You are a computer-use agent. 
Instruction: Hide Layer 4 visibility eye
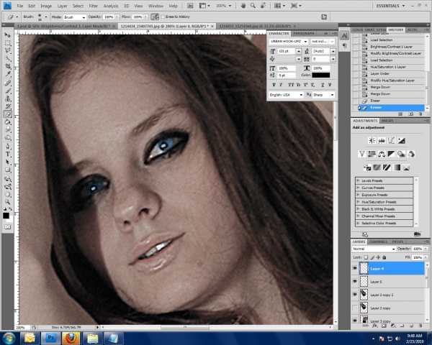click(x=355, y=268)
